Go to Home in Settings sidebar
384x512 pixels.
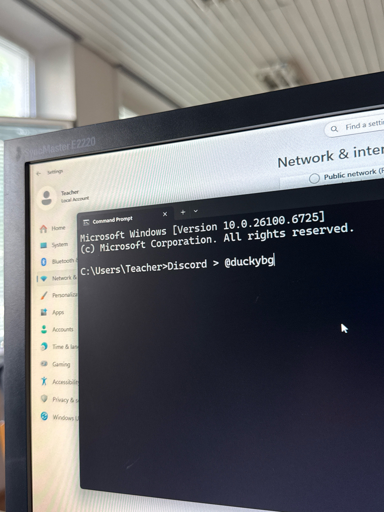pyautogui.click(x=53, y=228)
